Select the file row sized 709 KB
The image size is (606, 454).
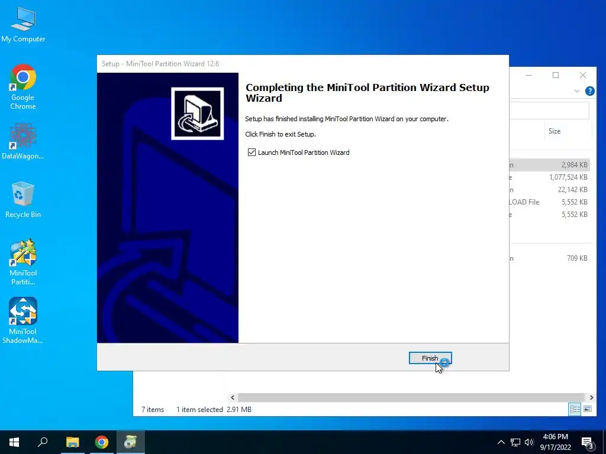point(550,258)
